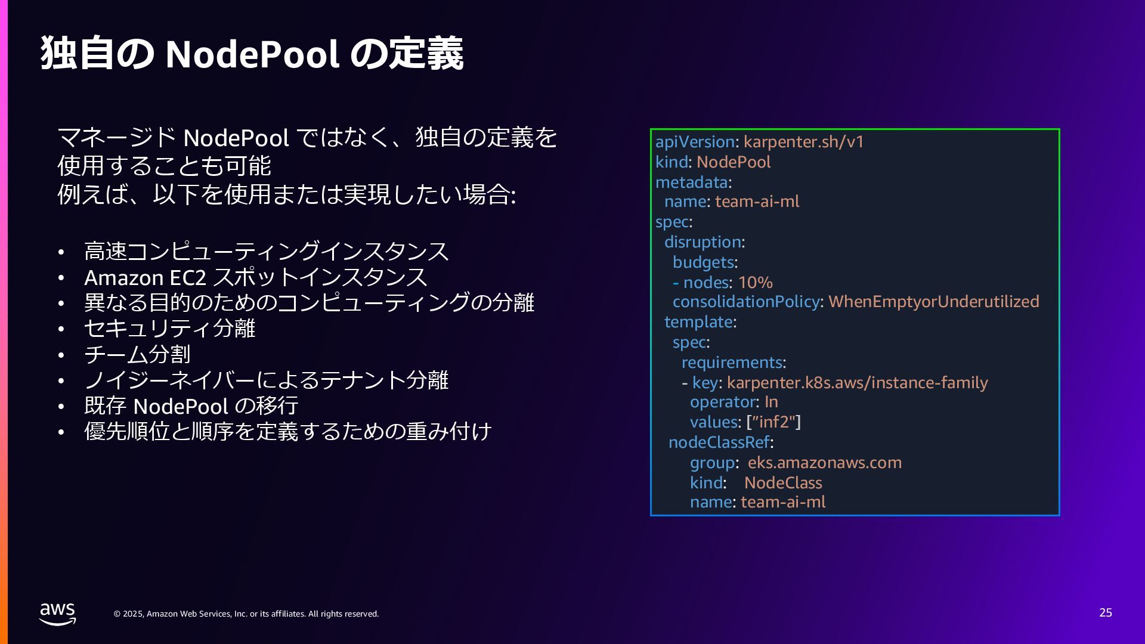This screenshot has height=644, width=1145.
Task: Click the page number 25
Action: 1105,613
